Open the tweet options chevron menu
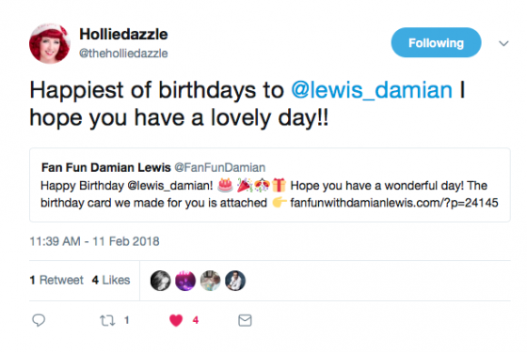The width and height of the screenshot is (527, 352). pos(503,43)
